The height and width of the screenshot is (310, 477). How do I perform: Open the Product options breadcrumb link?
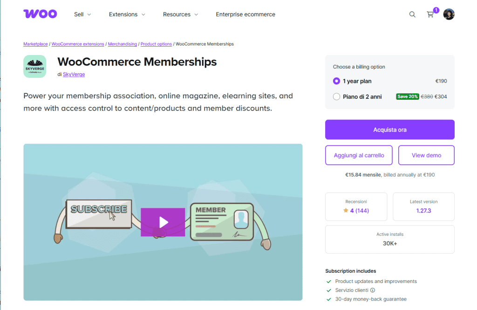tap(156, 44)
